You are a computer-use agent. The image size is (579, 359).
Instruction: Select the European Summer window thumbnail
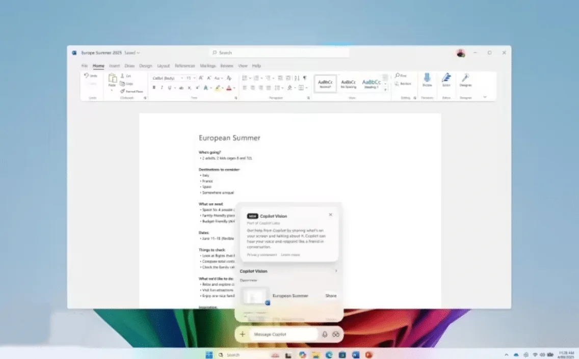pos(255,296)
